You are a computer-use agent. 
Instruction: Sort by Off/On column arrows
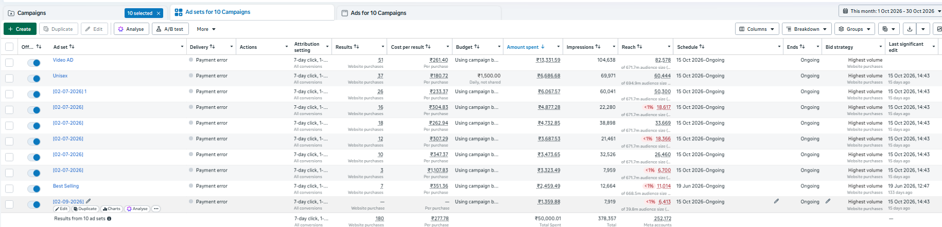[x=39, y=47]
